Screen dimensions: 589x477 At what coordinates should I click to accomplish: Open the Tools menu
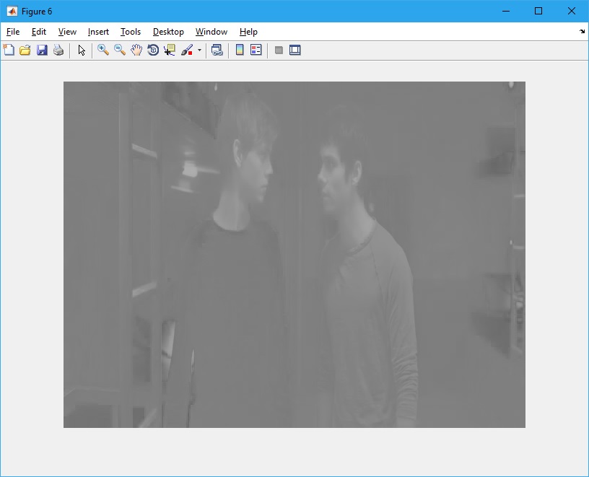pos(131,32)
